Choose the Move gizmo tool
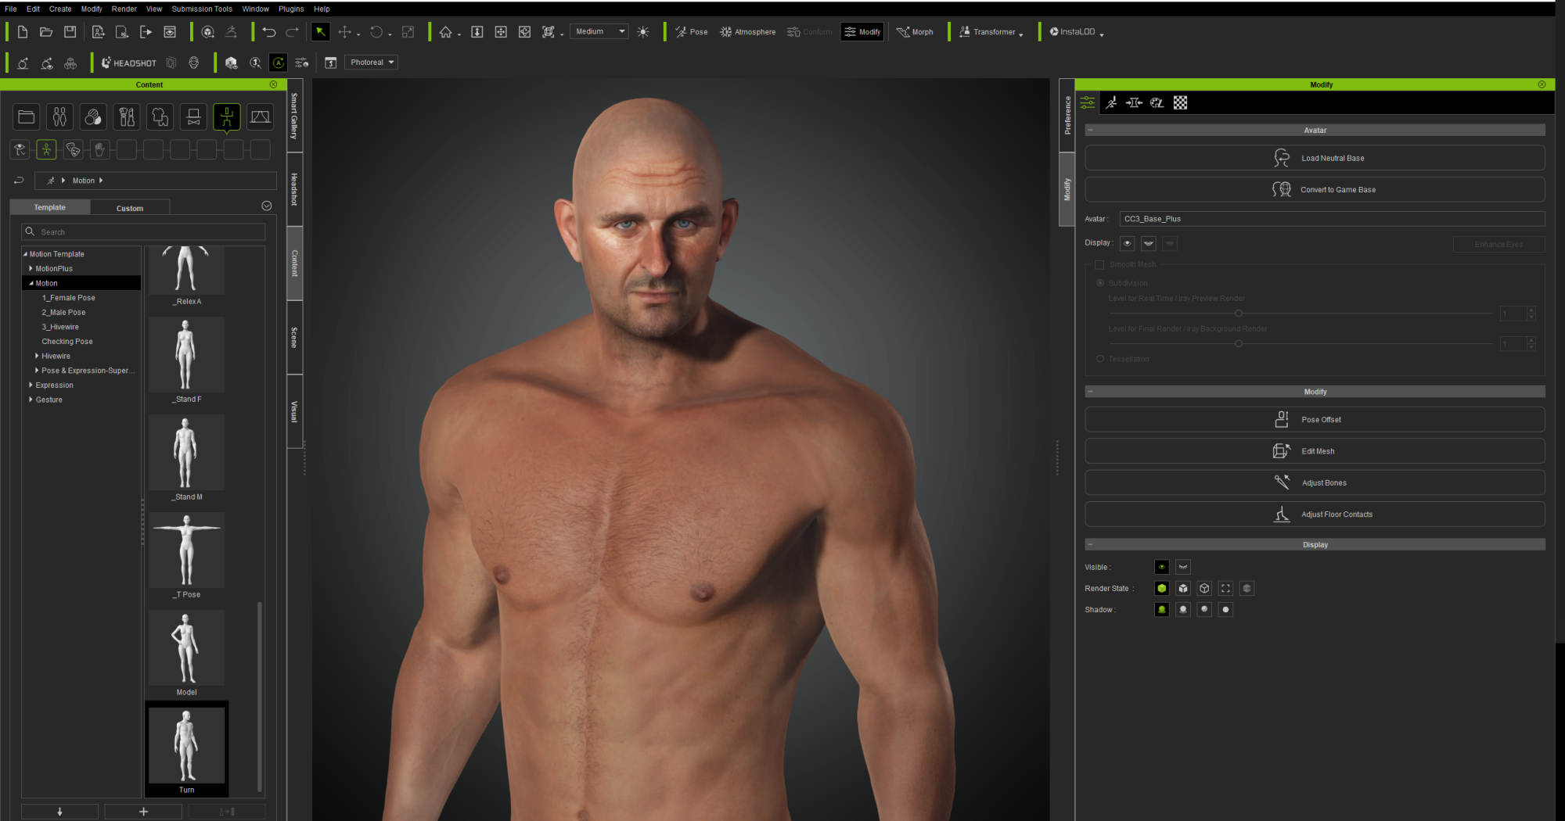This screenshot has height=821, width=1565. (x=344, y=32)
